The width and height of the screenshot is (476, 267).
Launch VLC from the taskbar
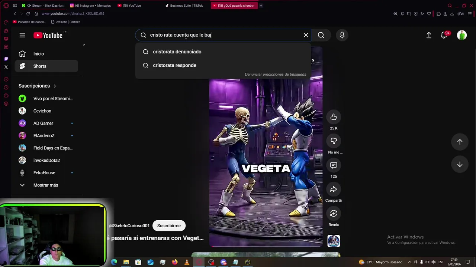point(187,262)
